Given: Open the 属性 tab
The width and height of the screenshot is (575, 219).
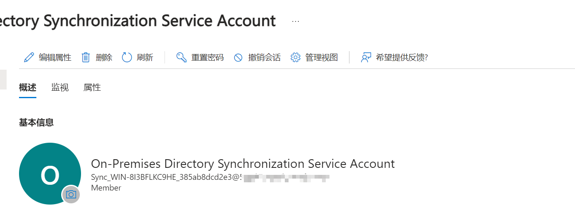Looking at the screenshot, I should pos(92,87).
